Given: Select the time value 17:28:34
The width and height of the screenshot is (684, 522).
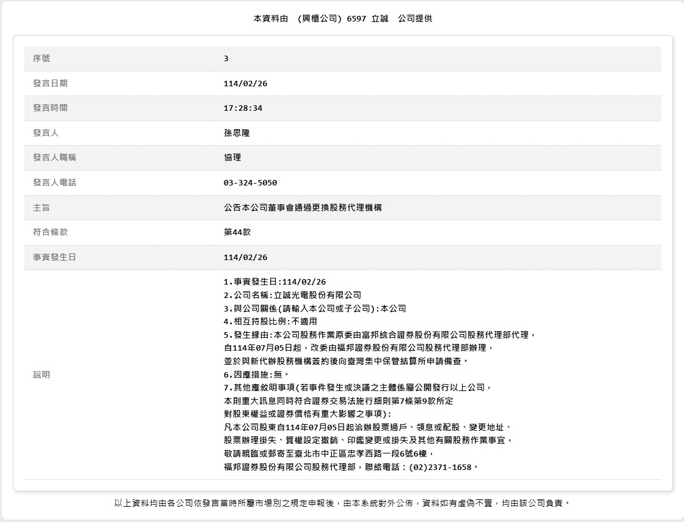Looking at the screenshot, I should coord(243,108).
